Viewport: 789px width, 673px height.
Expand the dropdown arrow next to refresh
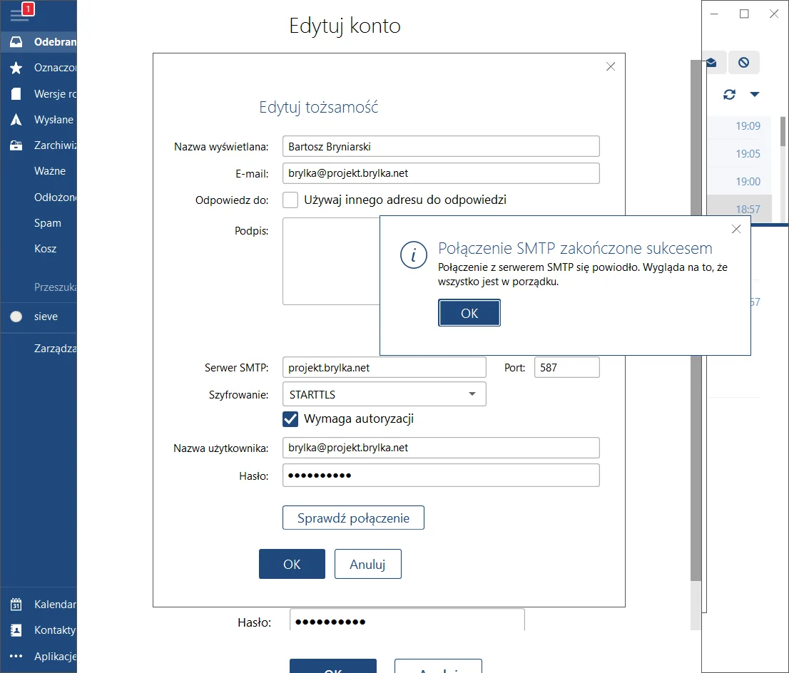click(x=754, y=95)
